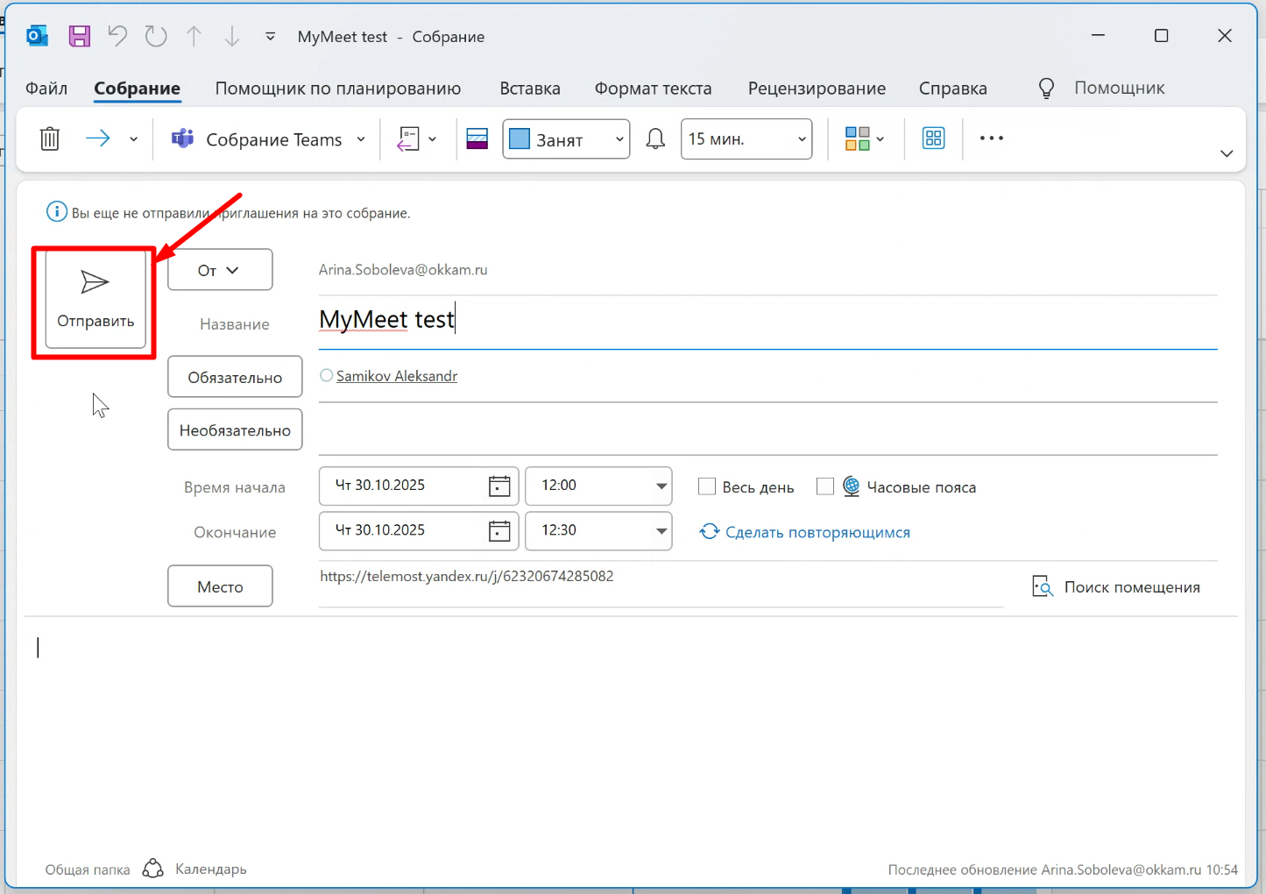Click the forward arrow icon in ribbon

(x=97, y=138)
